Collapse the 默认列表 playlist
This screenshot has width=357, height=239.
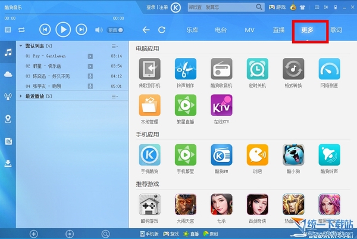[21, 46]
